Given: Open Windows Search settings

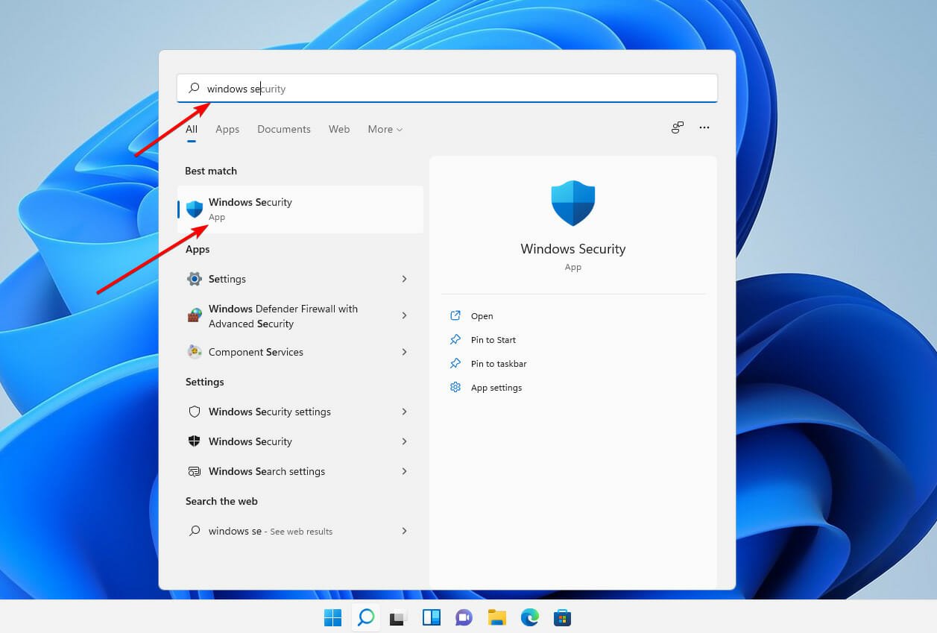Looking at the screenshot, I should point(267,471).
